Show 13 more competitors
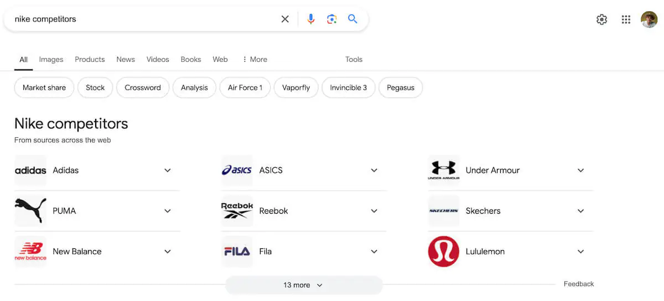This screenshot has width=664, height=301. (303, 285)
